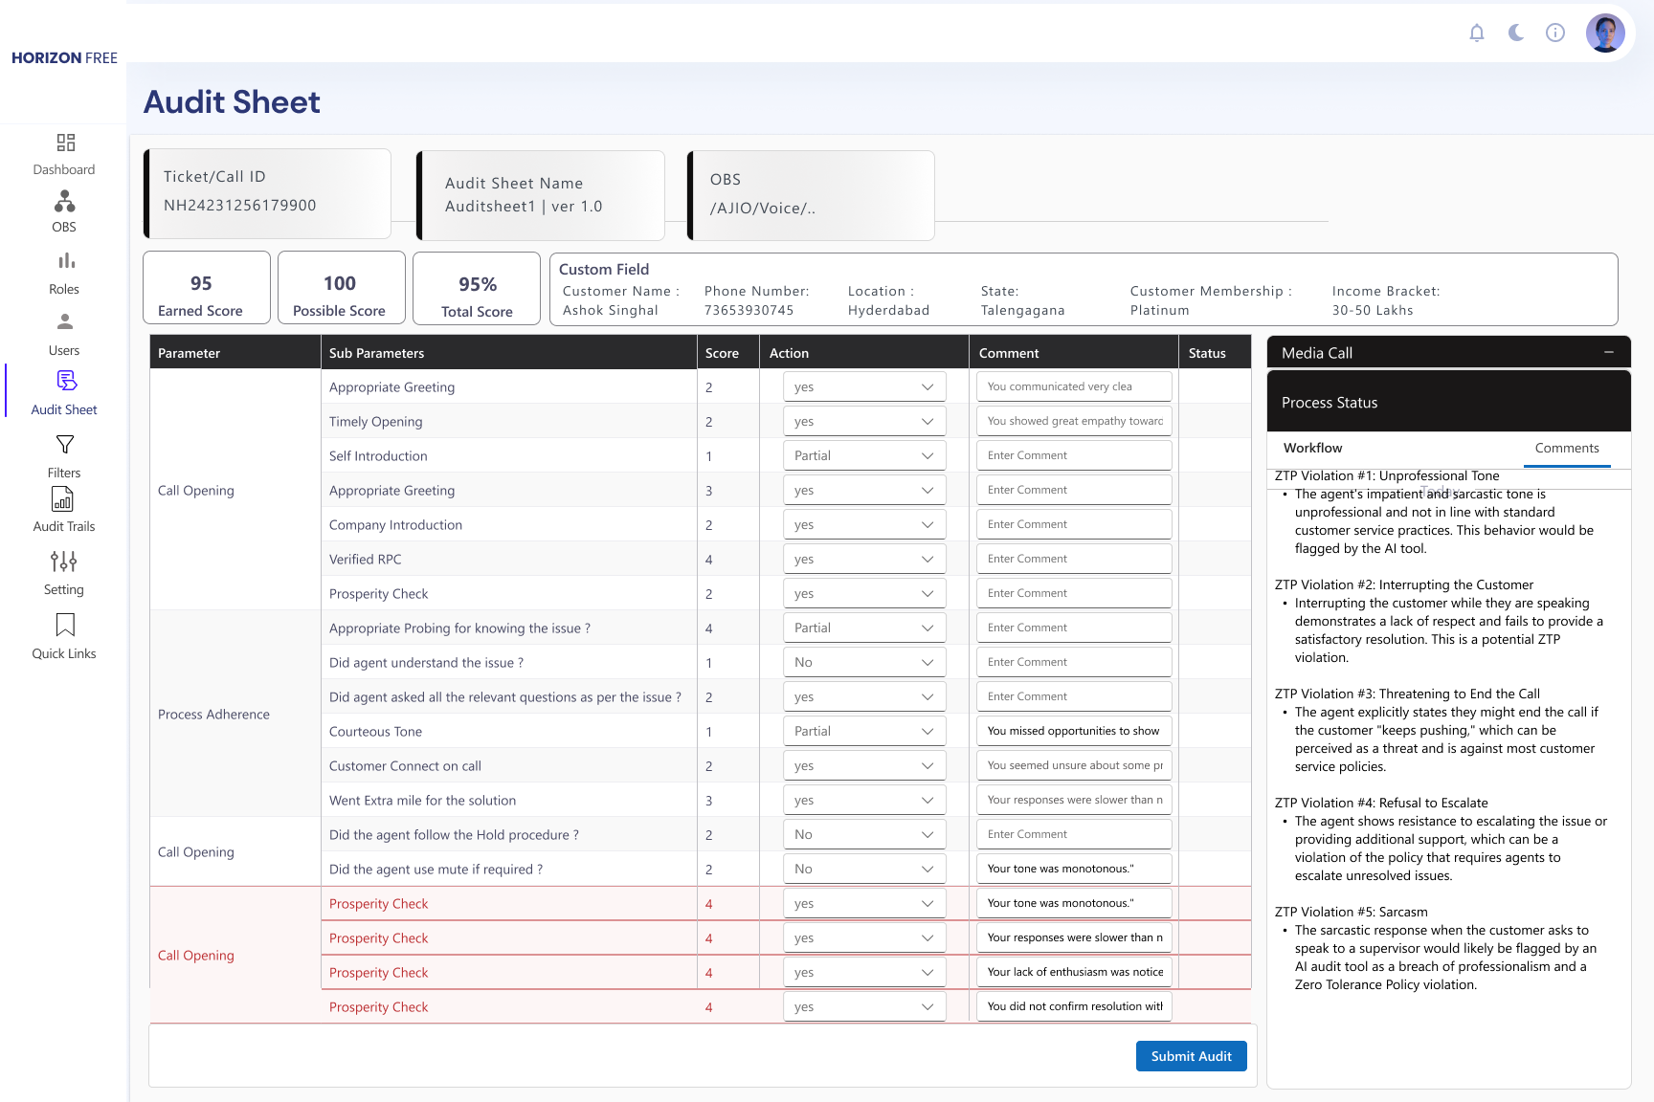Open Action dropdown for Self Introduction

click(x=863, y=456)
